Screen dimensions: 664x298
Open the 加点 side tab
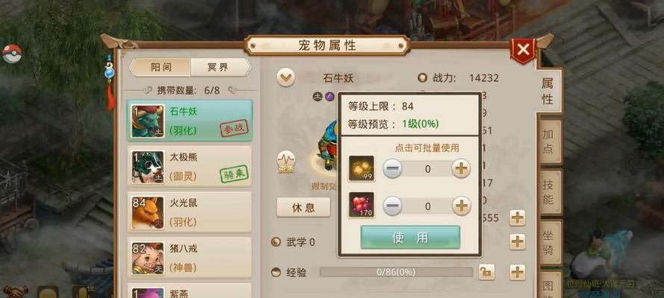[x=548, y=142]
